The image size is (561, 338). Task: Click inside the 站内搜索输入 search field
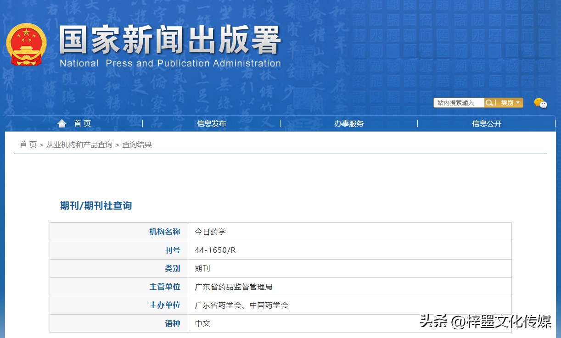(x=458, y=102)
